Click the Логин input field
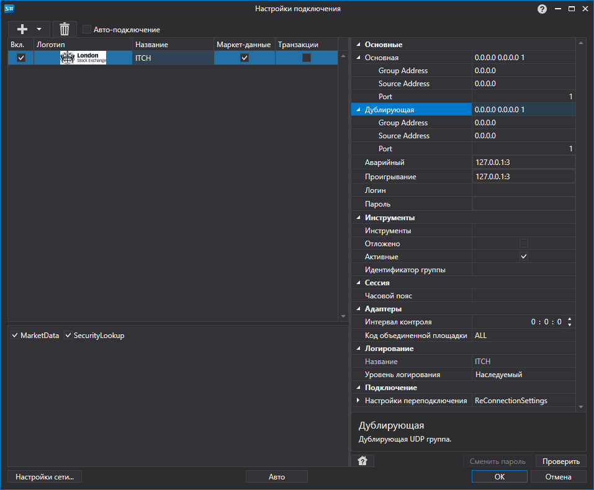This screenshot has height=490, width=594. pos(523,190)
